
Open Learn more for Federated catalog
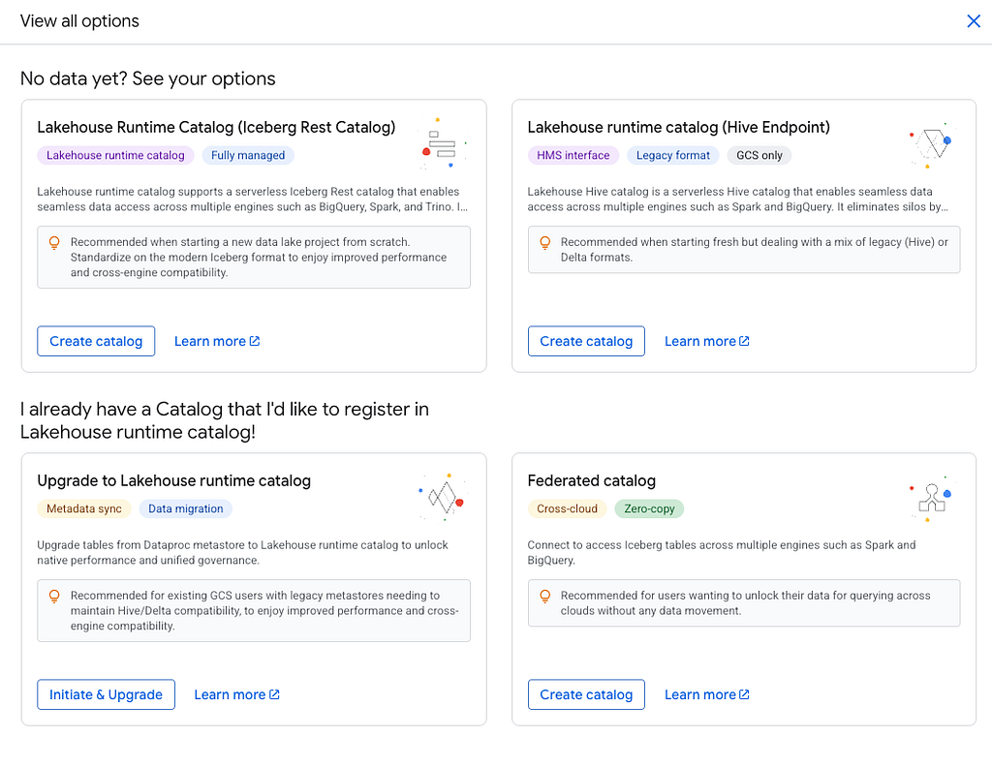(x=706, y=694)
